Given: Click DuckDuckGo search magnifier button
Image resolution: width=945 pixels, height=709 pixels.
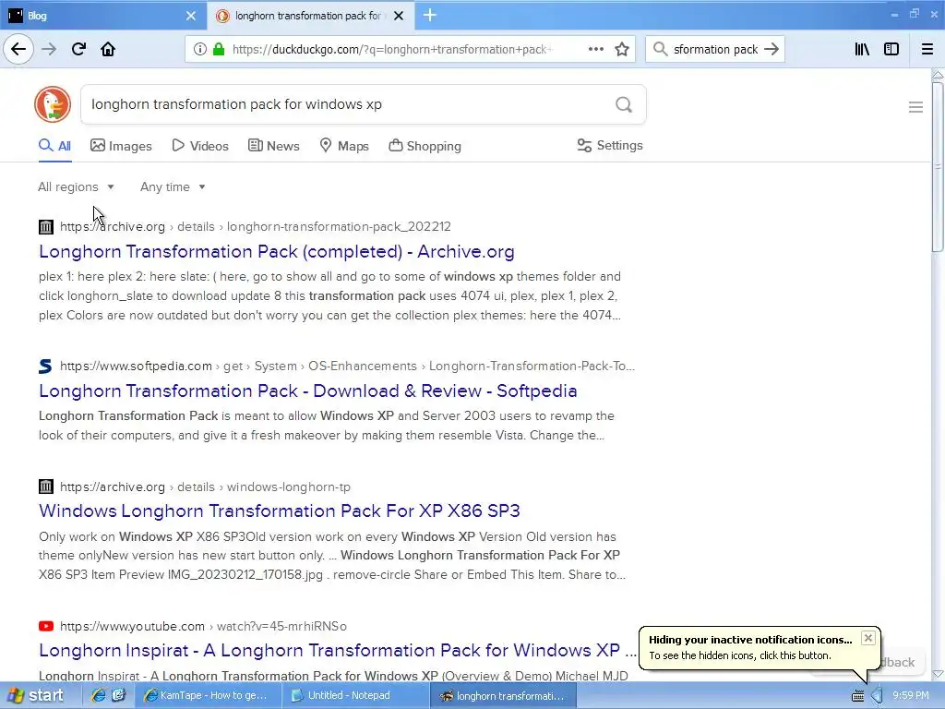Looking at the screenshot, I should pos(624,105).
